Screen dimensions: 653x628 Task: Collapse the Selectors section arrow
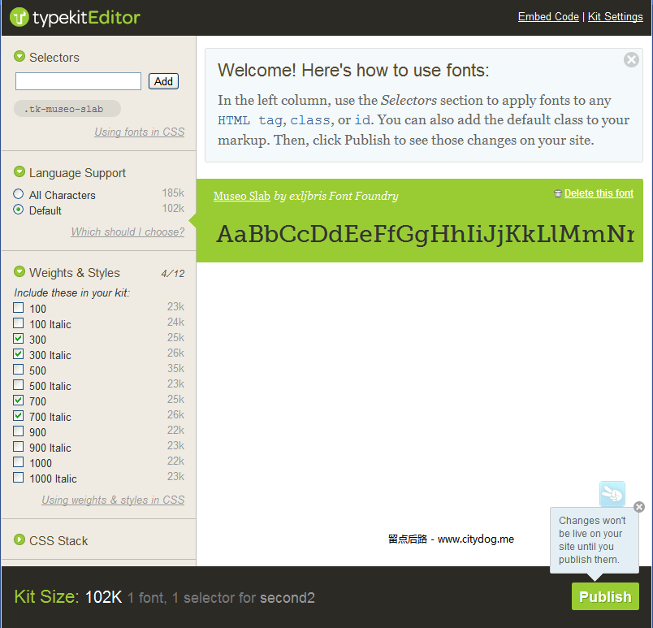tap(19, 56)
